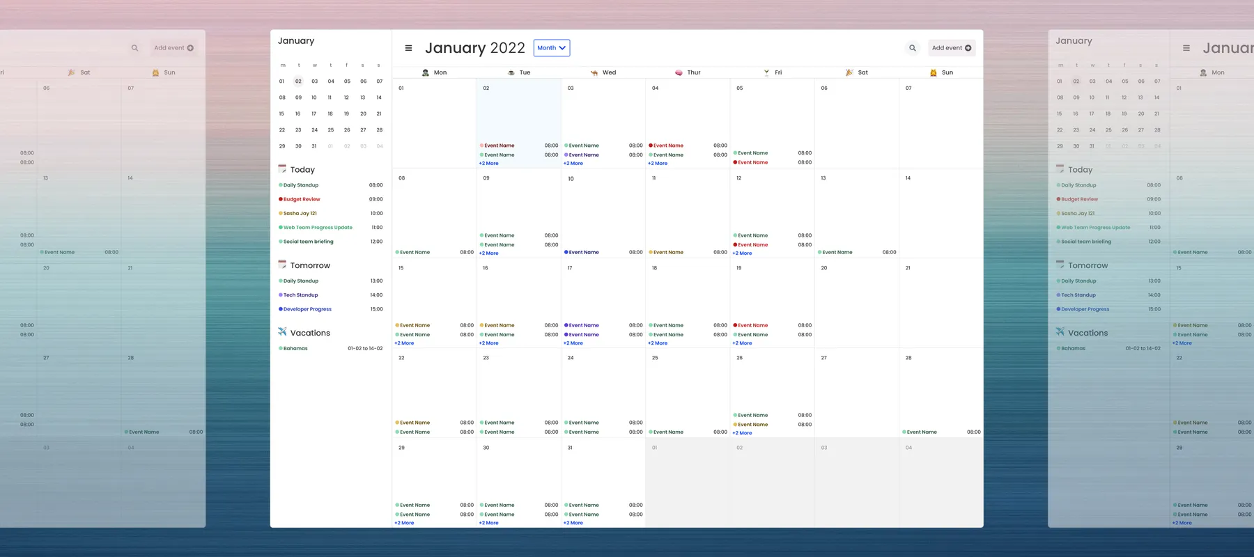Viewport: 1254px width, 557px height.
Task: Open the event on January 25
Action: (x=688, y=432)
